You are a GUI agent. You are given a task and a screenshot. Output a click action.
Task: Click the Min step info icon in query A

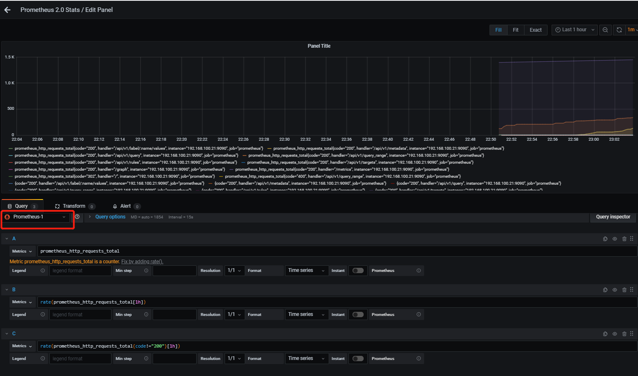tap(146, 271)
